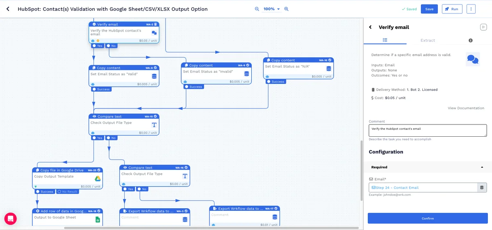Confirm the Verify email configuration
This screenshot has height=230, width=492.
pos(428,218)
